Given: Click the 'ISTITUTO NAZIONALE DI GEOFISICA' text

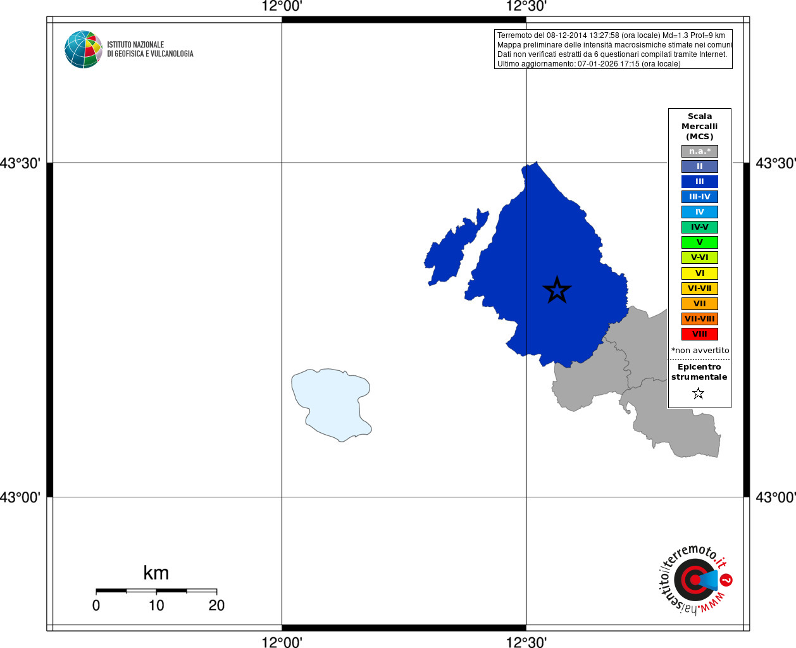Looking at the screenshot, I should tap(150, 49).
